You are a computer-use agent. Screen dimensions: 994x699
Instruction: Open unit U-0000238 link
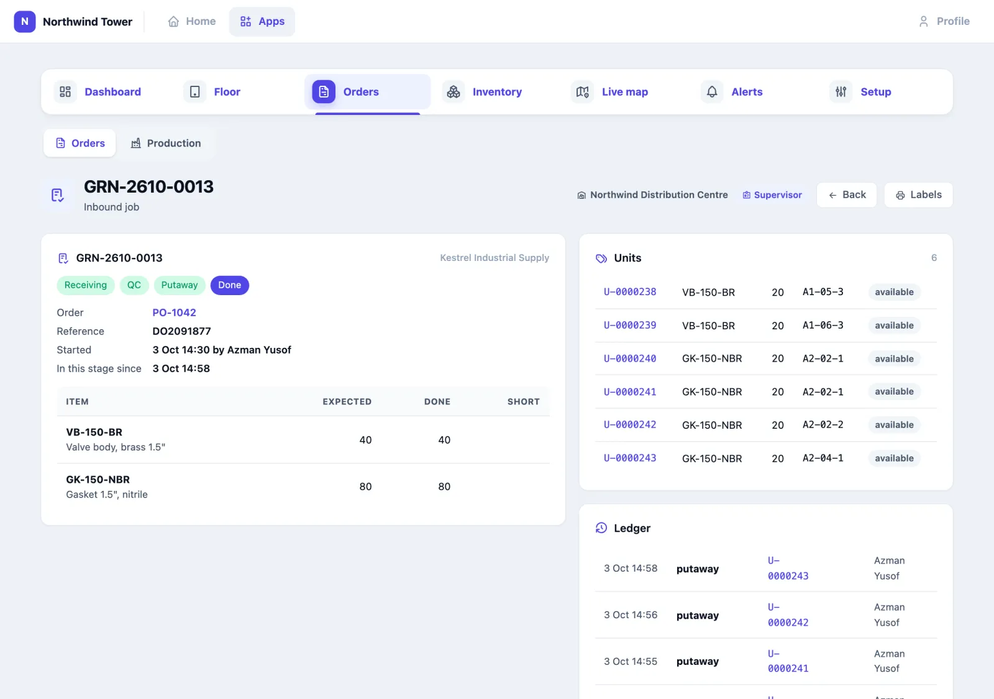click(630, 292)
